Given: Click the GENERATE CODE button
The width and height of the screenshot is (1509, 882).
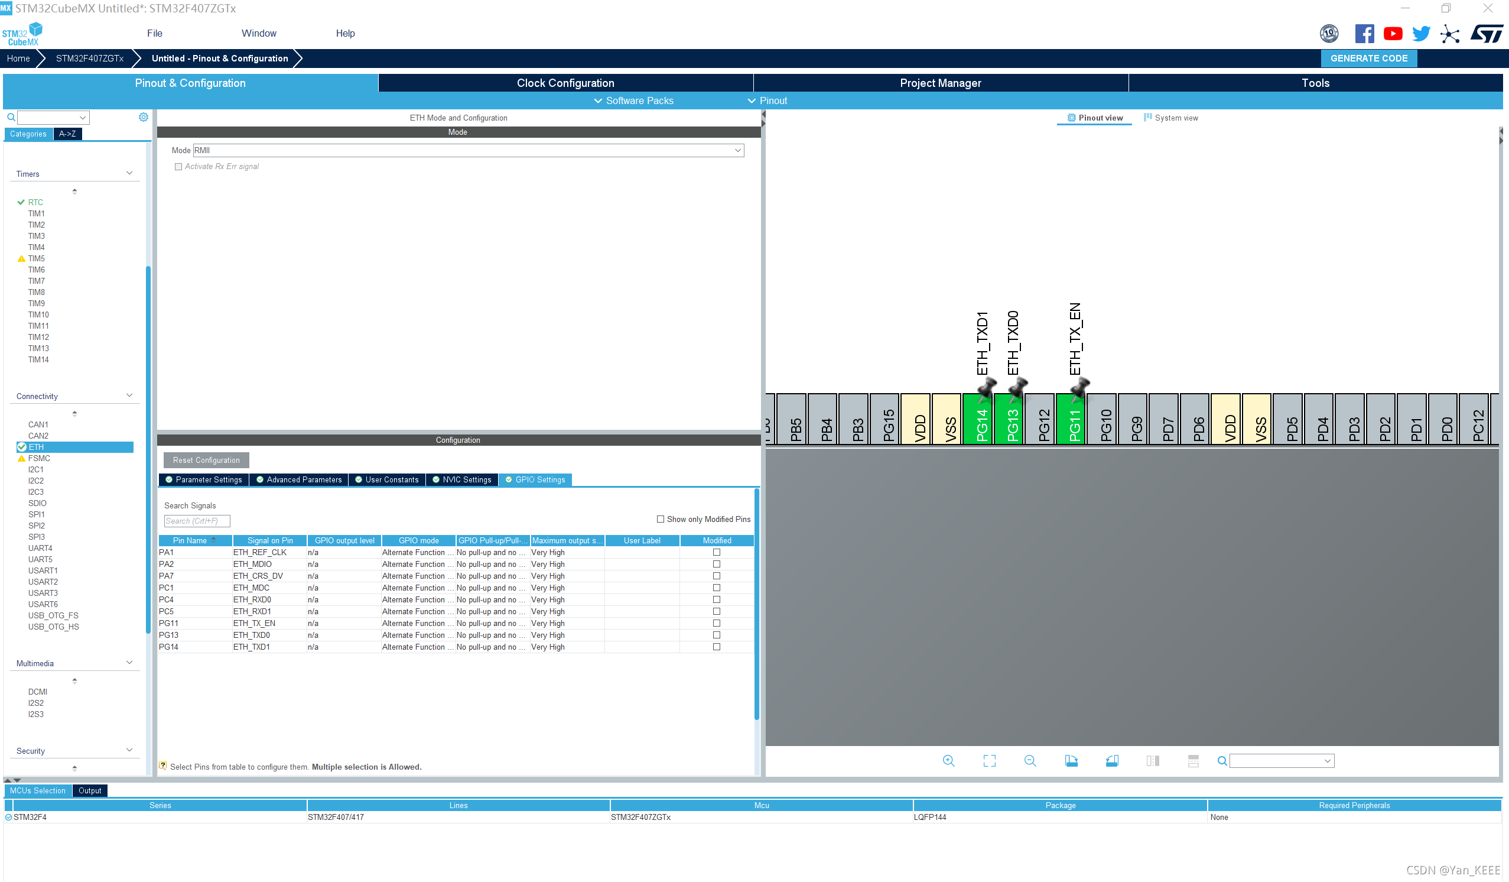Looking at the screenshot, I should click(1368, 58).
